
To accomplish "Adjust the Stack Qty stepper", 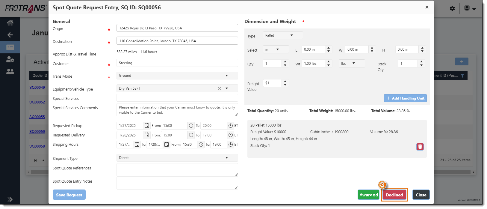I will pos(421,64).
